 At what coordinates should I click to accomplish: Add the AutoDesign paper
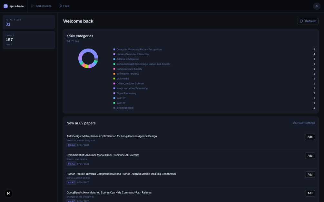point(310,137)
